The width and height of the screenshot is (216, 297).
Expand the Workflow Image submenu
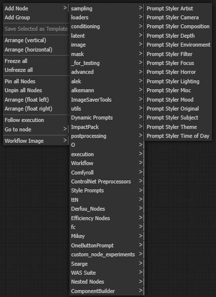point(36,141)
